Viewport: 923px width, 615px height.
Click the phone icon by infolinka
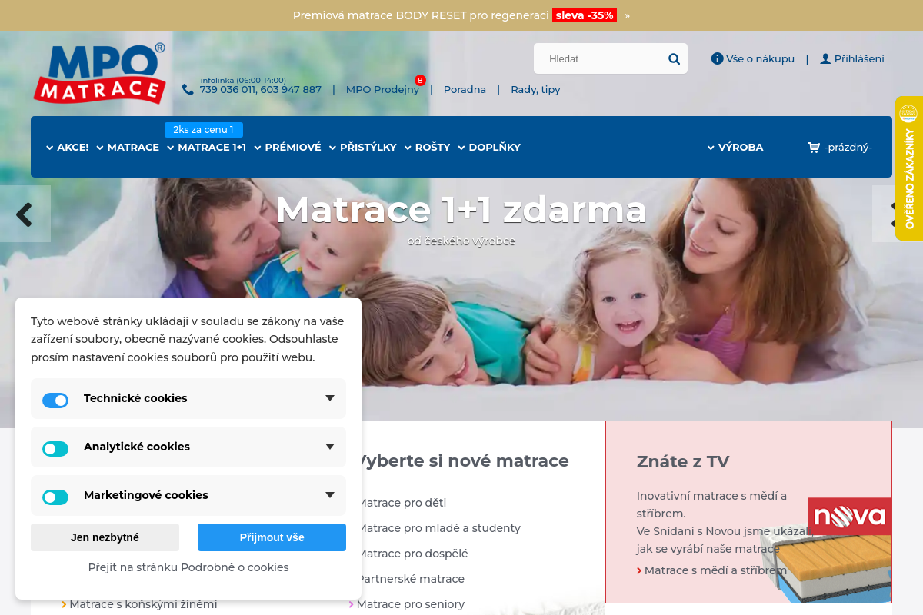tap(188, 89)
